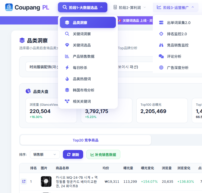Click the binoculars icon next to 竞品销售监控
Image resolution: width=202 pixels, height=193 pixels.
161,45
